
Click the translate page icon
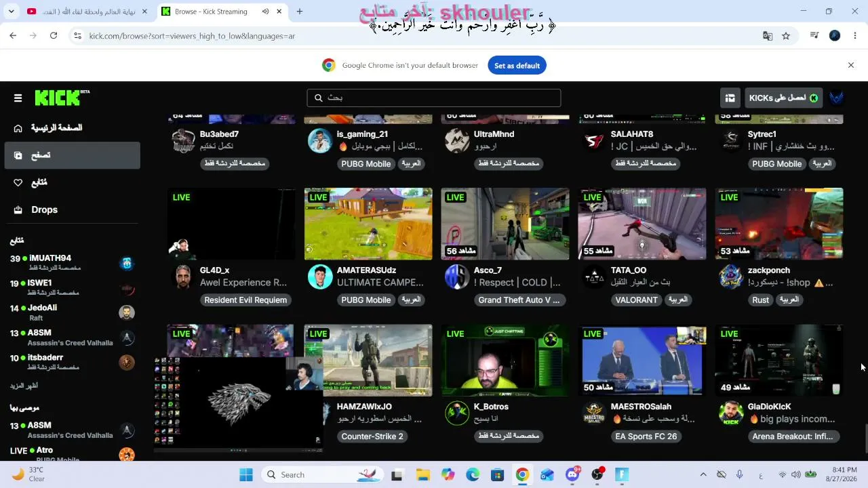tap(768, 36)
